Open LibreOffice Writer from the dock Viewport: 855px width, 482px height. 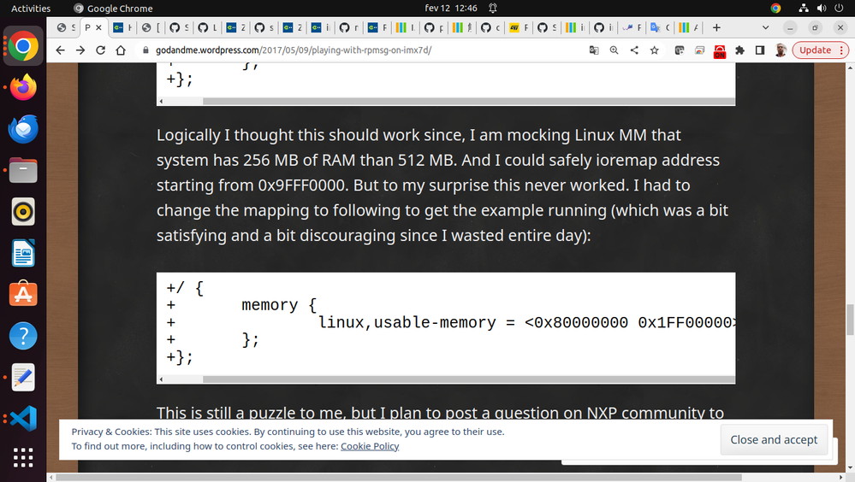coord(23,253)
